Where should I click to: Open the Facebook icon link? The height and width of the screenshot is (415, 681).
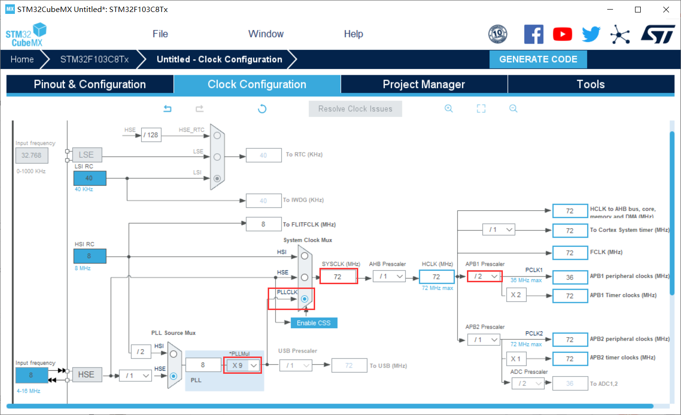coord(533,34)
